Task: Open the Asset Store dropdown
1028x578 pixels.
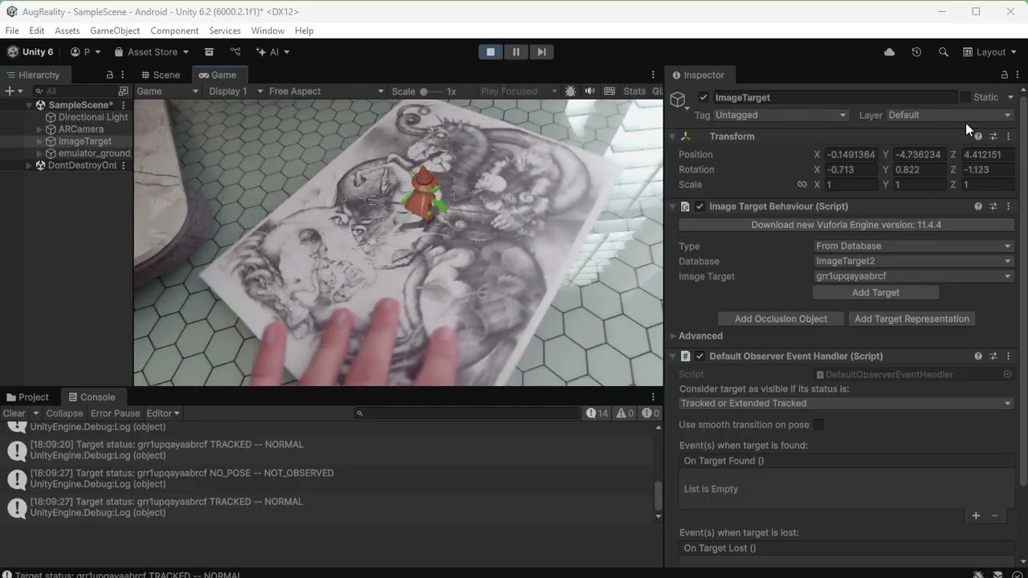Action: [152, 52]
